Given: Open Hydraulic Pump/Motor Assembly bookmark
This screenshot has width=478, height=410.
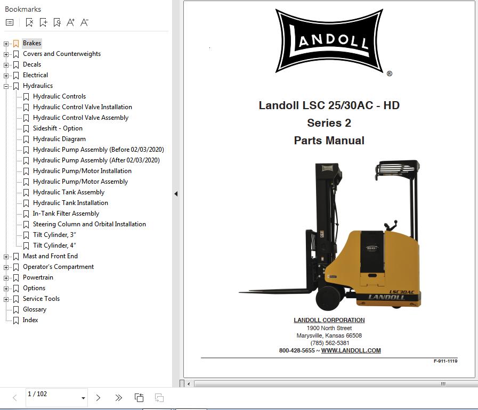Looking at the screenshot, I should click(x=80, y=182).
